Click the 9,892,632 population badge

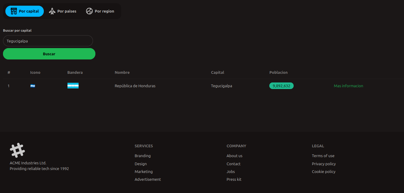click(281, 86)
